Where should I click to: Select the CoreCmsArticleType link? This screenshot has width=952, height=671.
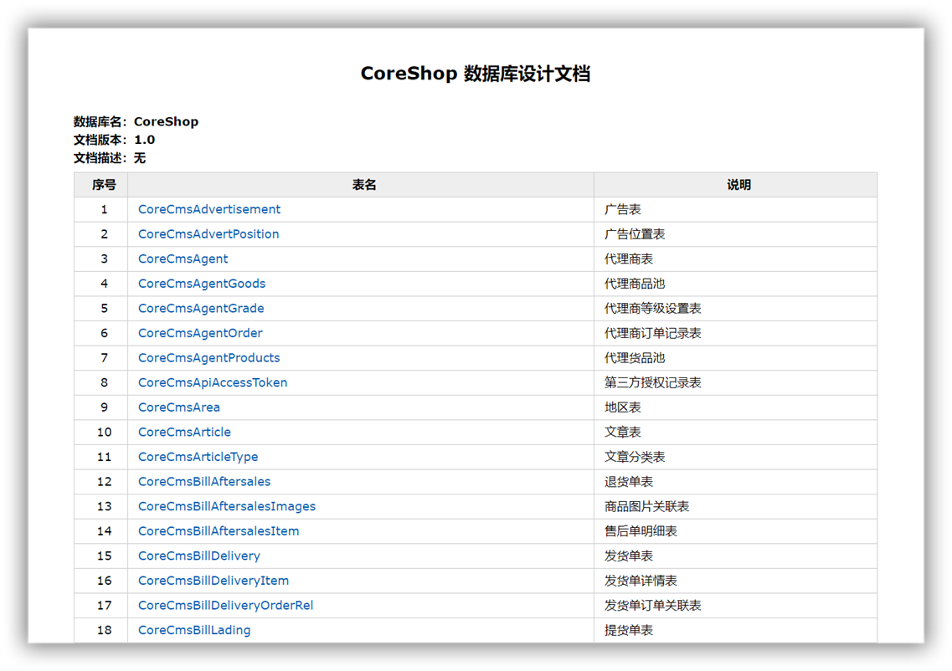point(198,457)
